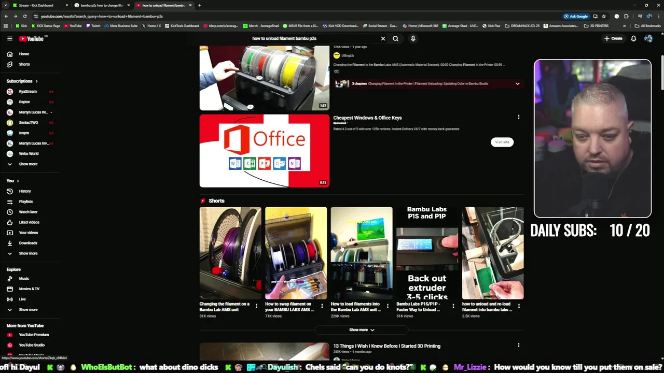Open the Insym channel subscription
664x373 pixels.
tap(24, 133)
